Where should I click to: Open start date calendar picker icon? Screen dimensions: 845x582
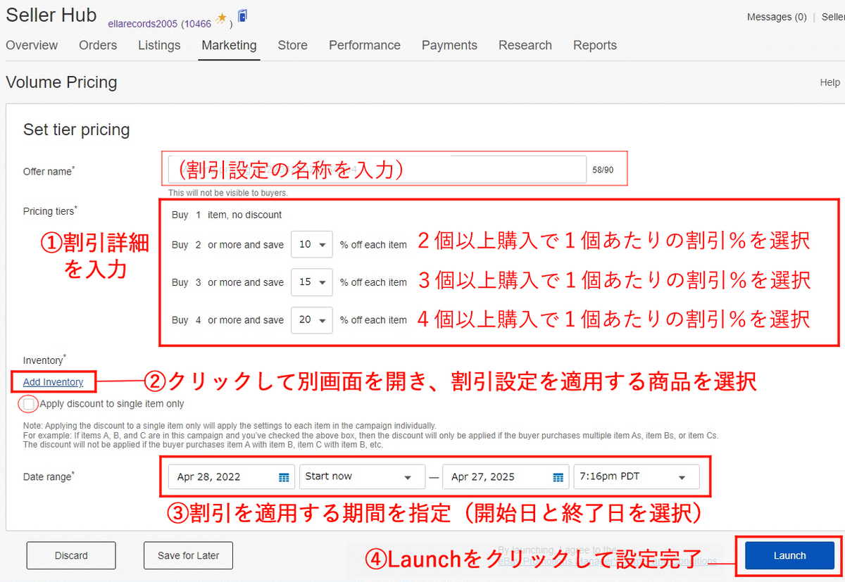pyautogui.click(x=284, y=477)
